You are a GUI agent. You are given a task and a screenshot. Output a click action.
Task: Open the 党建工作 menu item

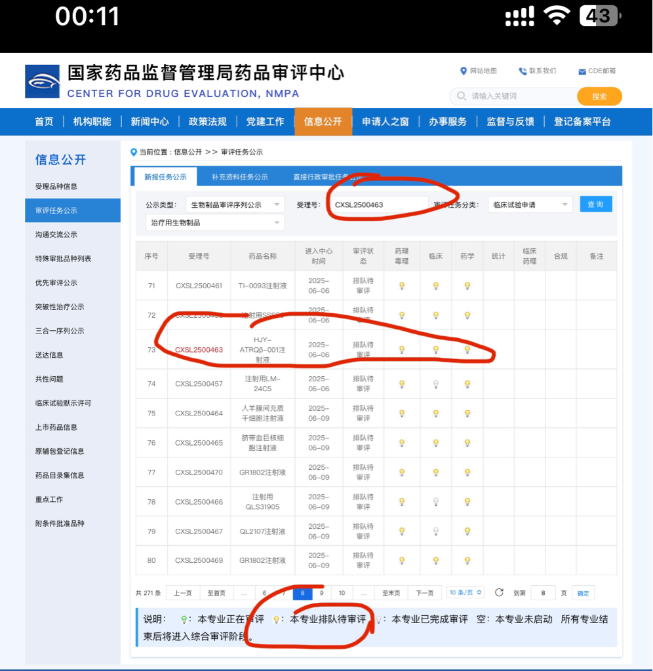pos(265,122)
